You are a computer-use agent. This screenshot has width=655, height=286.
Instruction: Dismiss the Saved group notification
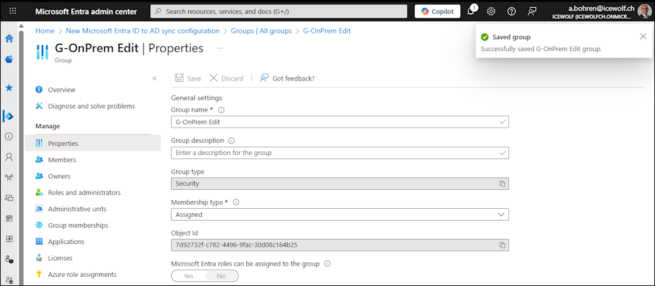coord(643,37)
